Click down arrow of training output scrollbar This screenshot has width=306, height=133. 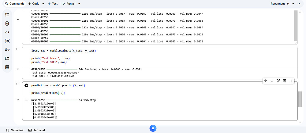[296, 43]
